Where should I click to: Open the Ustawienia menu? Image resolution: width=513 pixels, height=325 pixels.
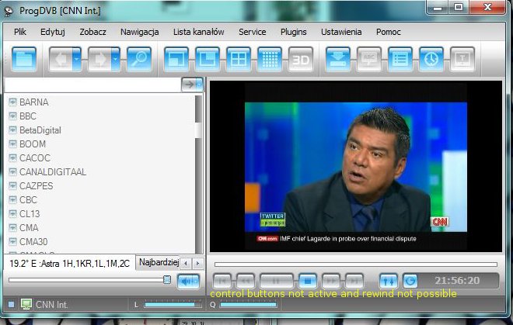click(x=340, y=32)
